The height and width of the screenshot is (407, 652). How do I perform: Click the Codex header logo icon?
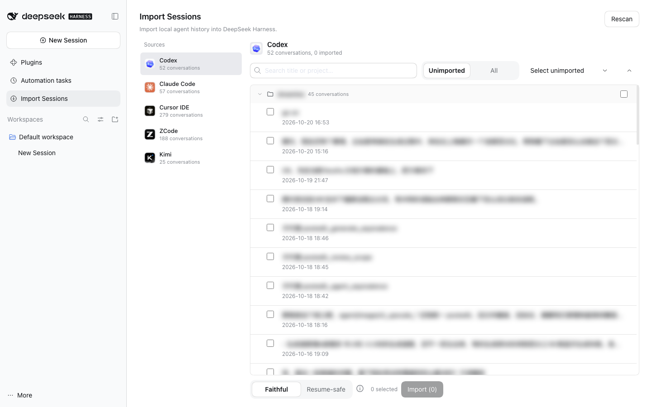[256, 48]
